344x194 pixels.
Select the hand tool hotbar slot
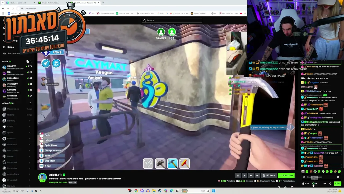pos(148,163)
